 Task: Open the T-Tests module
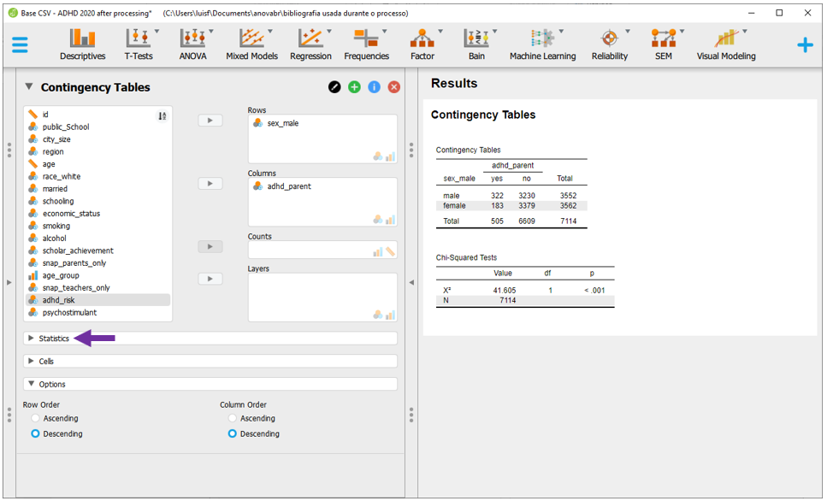(x=139, y=44)
